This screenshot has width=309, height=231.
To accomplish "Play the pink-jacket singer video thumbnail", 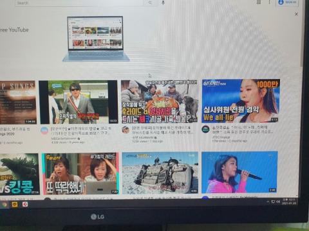I will point(239,172).
